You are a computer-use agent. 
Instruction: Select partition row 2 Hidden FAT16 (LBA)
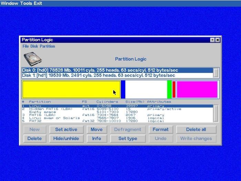point(117,109)
